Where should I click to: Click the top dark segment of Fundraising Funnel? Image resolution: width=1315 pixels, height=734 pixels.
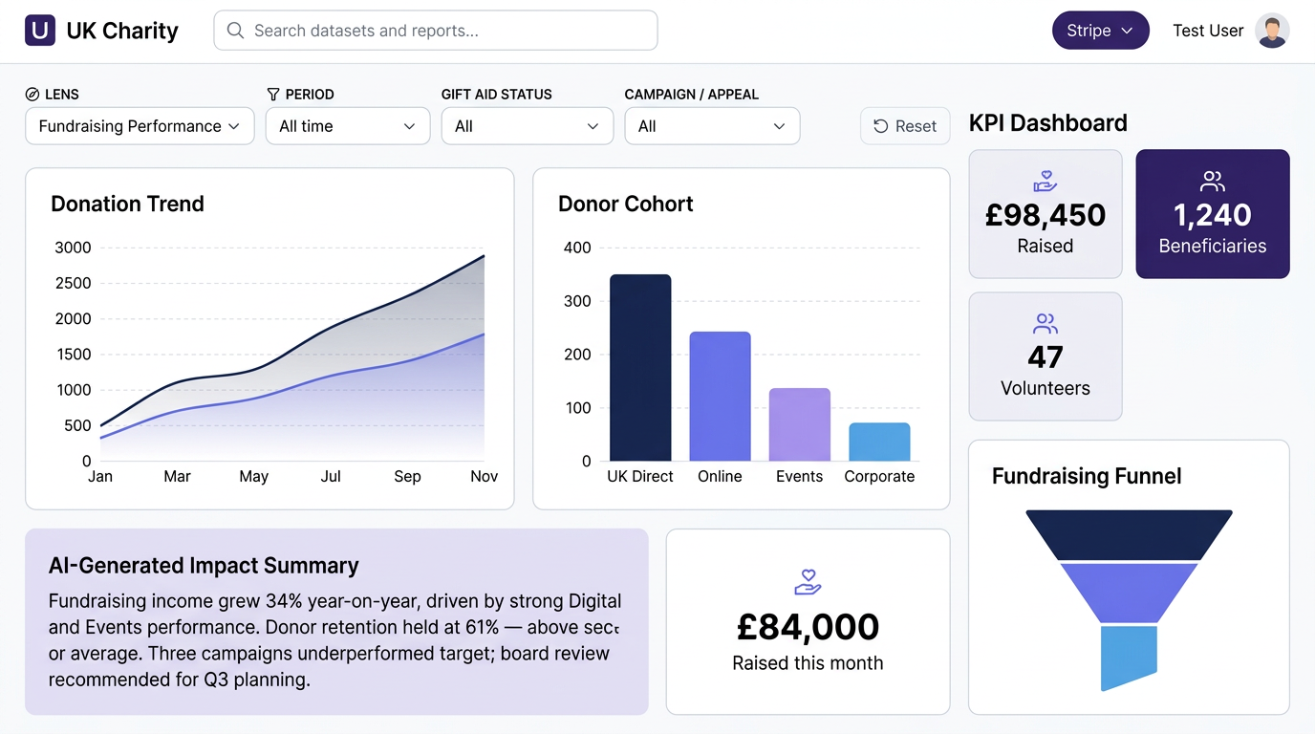(1129, 534)
